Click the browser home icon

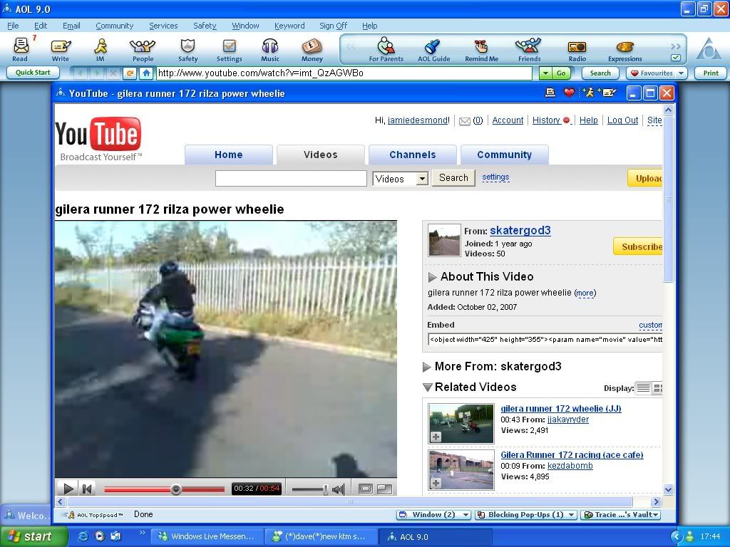point(146,73)
